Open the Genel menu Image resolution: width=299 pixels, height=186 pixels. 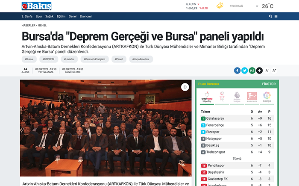click(x=73, y=16)
